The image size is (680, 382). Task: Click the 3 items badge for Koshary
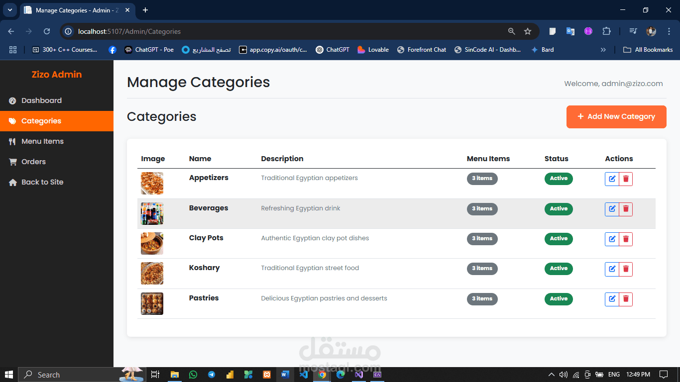(482, 269)
